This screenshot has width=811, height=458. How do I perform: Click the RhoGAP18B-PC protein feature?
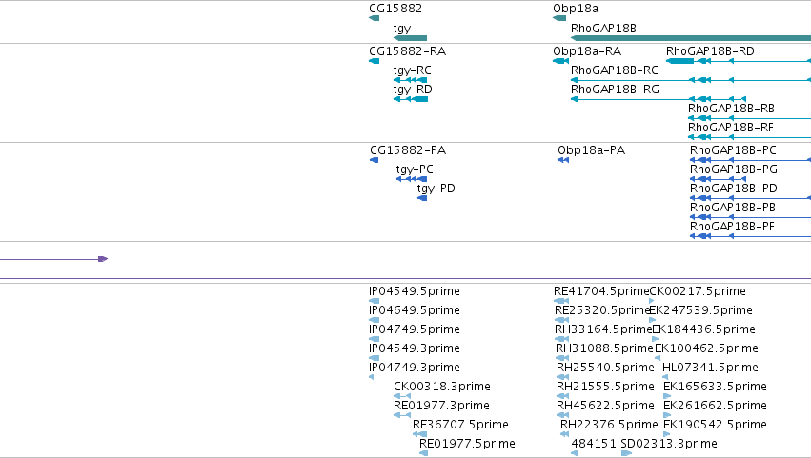coord(751,160)
